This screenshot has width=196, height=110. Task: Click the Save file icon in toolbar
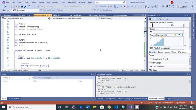tap(22, 7)
